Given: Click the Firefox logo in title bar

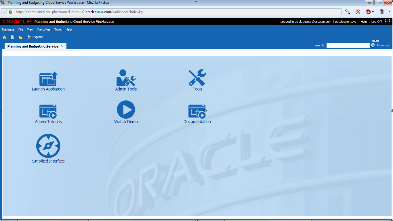Looking at the screenshot, I should [x=3, y=3].
